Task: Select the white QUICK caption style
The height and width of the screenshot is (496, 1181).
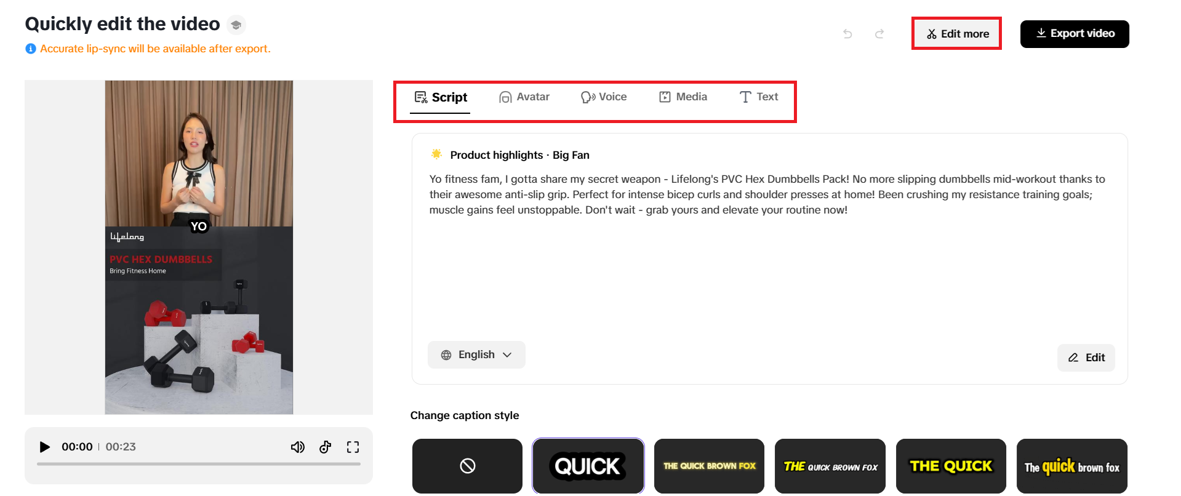Action: coord(588,466)
